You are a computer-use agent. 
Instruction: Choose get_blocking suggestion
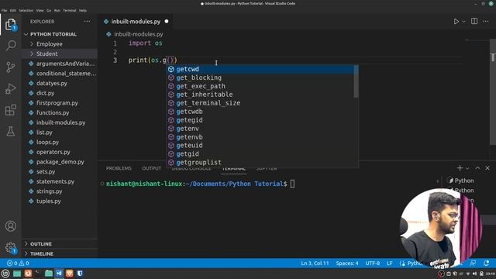coord(262,77)
